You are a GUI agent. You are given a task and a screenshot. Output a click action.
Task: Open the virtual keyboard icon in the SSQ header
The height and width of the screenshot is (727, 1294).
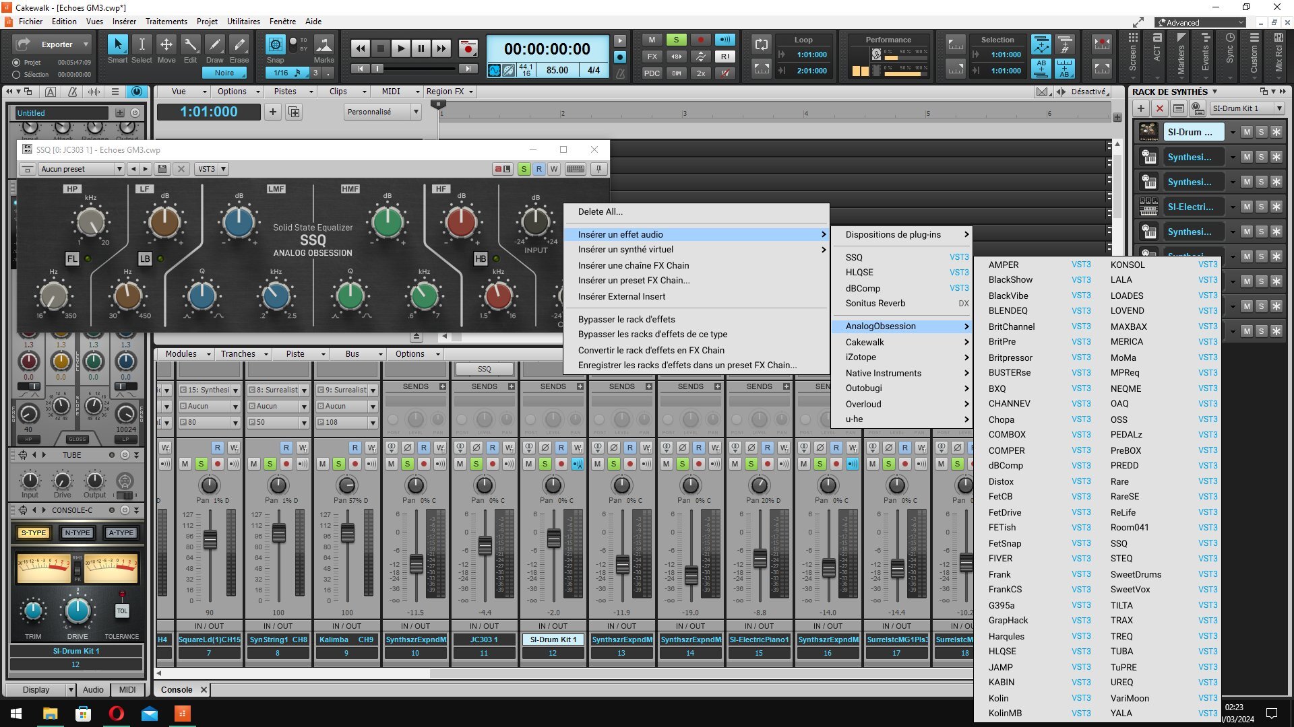tap(575, 169)
